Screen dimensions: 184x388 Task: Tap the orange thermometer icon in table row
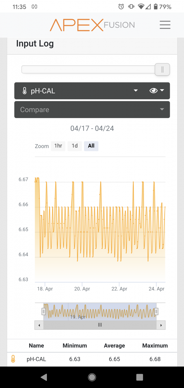pyautogui.click(x=13, y=359)
